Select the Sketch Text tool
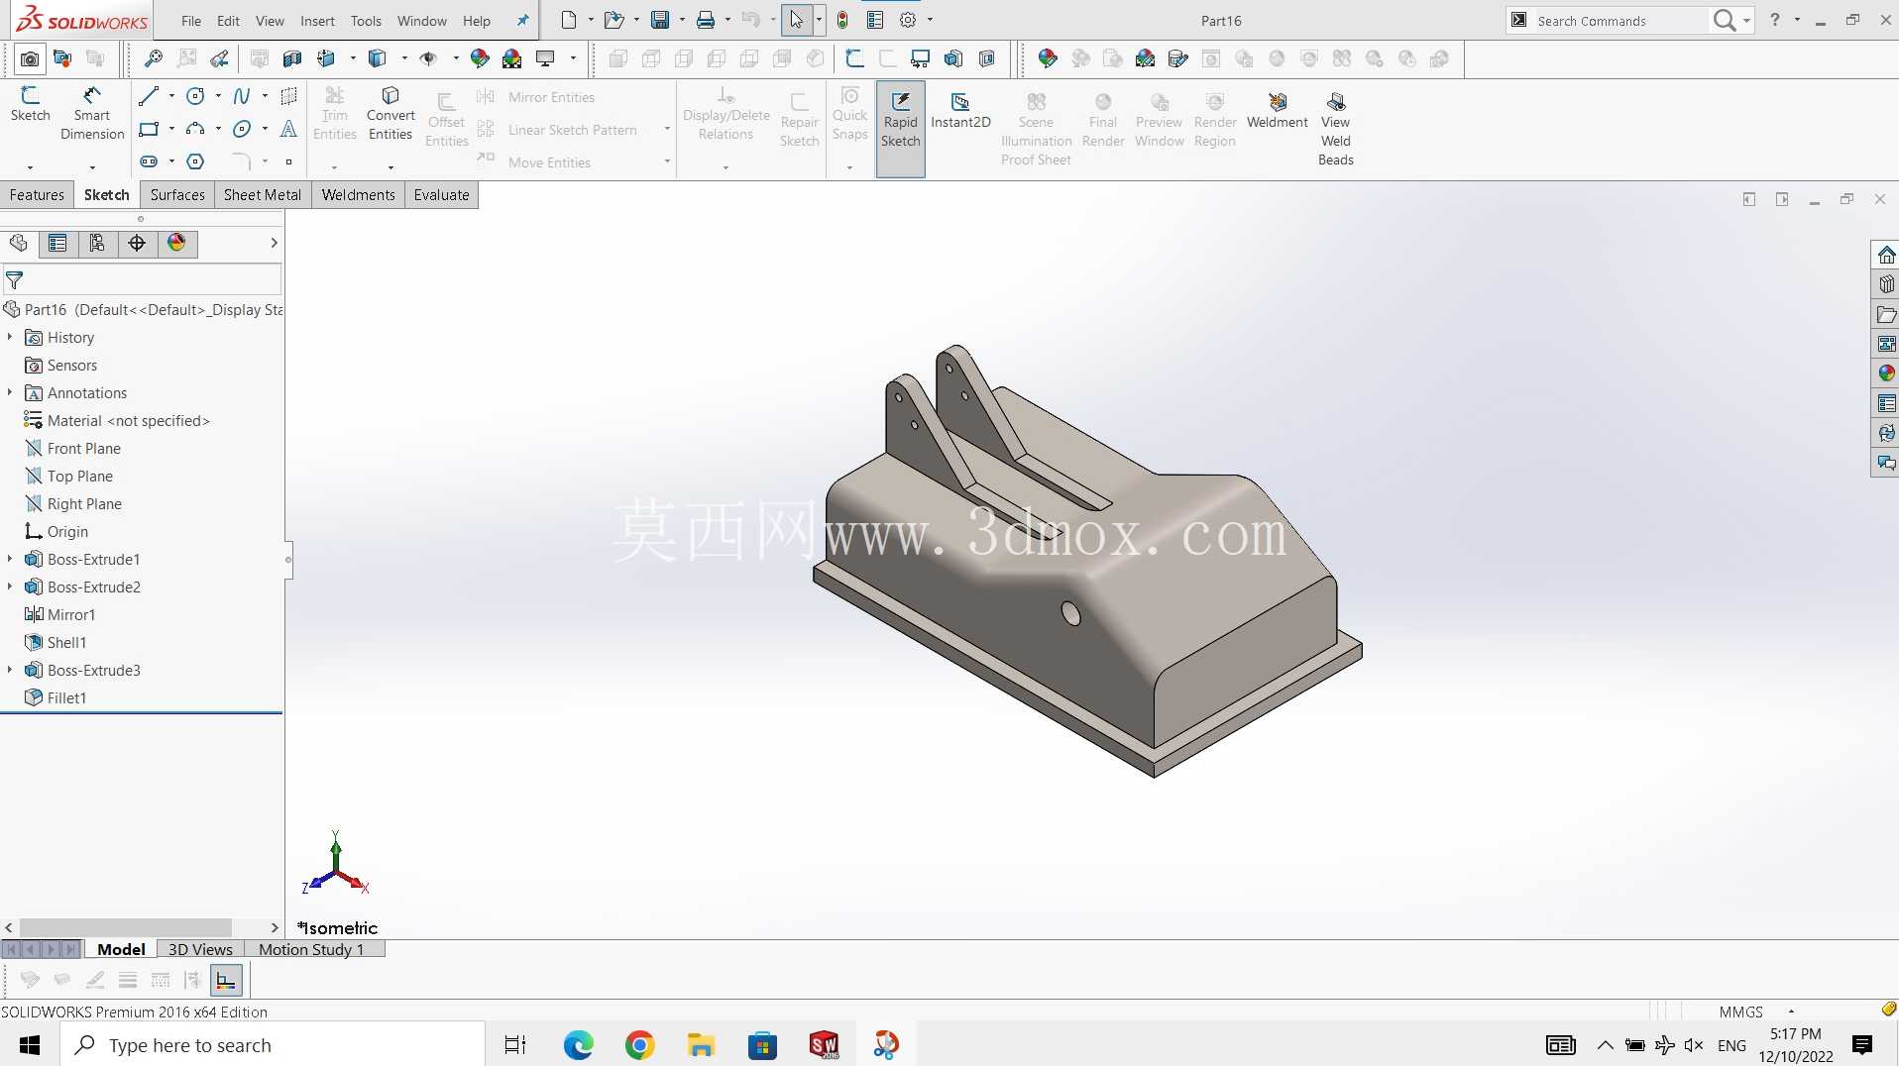1899x1066 pixels. point(288,129)
